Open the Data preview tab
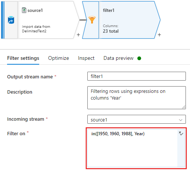This screenshot has width=190, height=172. [x=118, y=58]
